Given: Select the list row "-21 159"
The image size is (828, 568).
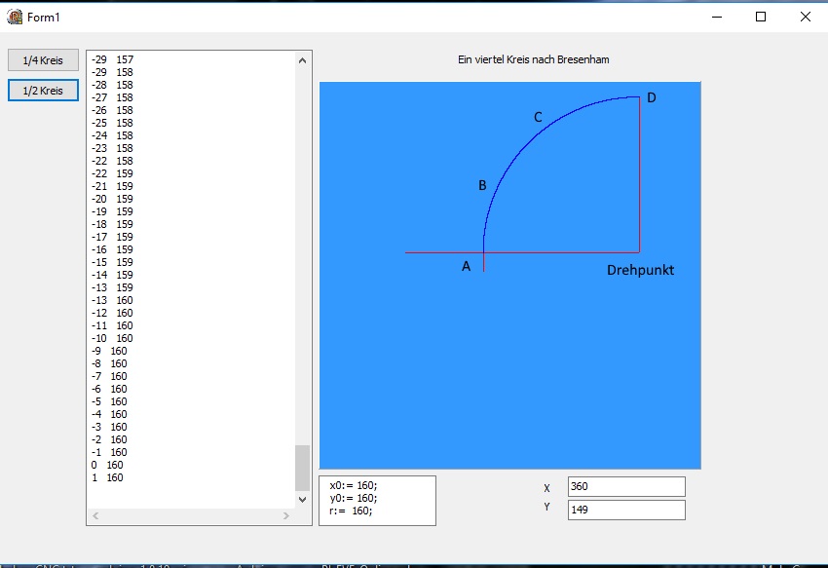Looking at the screenshot, I should click(112, 186).
